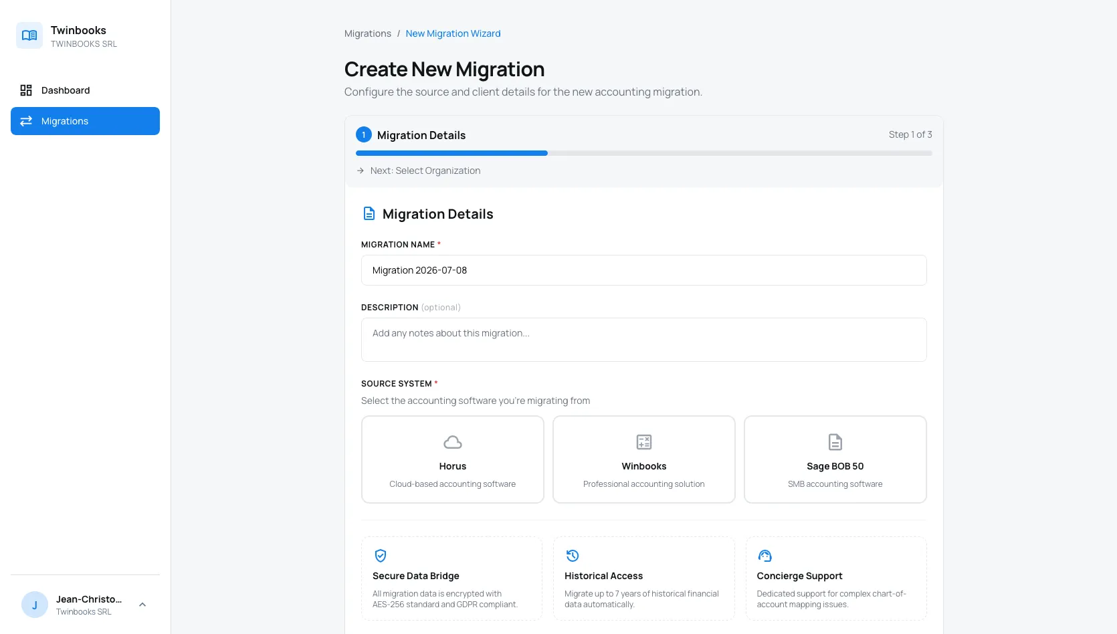This screenshot has height=634, width=1117.
Task: Select Sage BOB 50 as source system
Action: pos(835,459)
